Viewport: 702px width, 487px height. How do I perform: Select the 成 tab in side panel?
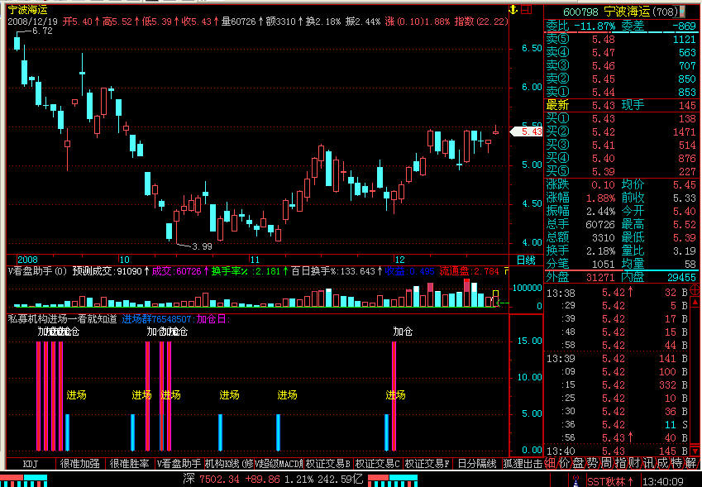pyautogui.click(x=662, y=463)
